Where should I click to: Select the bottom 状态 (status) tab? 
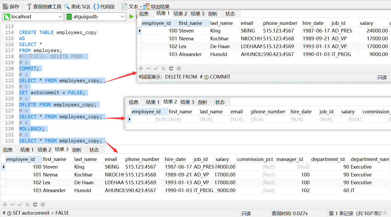94,150
